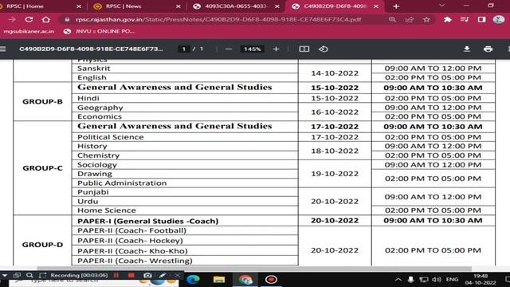Open the mgsubikaner.ac.in bookmark
510x287 pixels.
29,31
